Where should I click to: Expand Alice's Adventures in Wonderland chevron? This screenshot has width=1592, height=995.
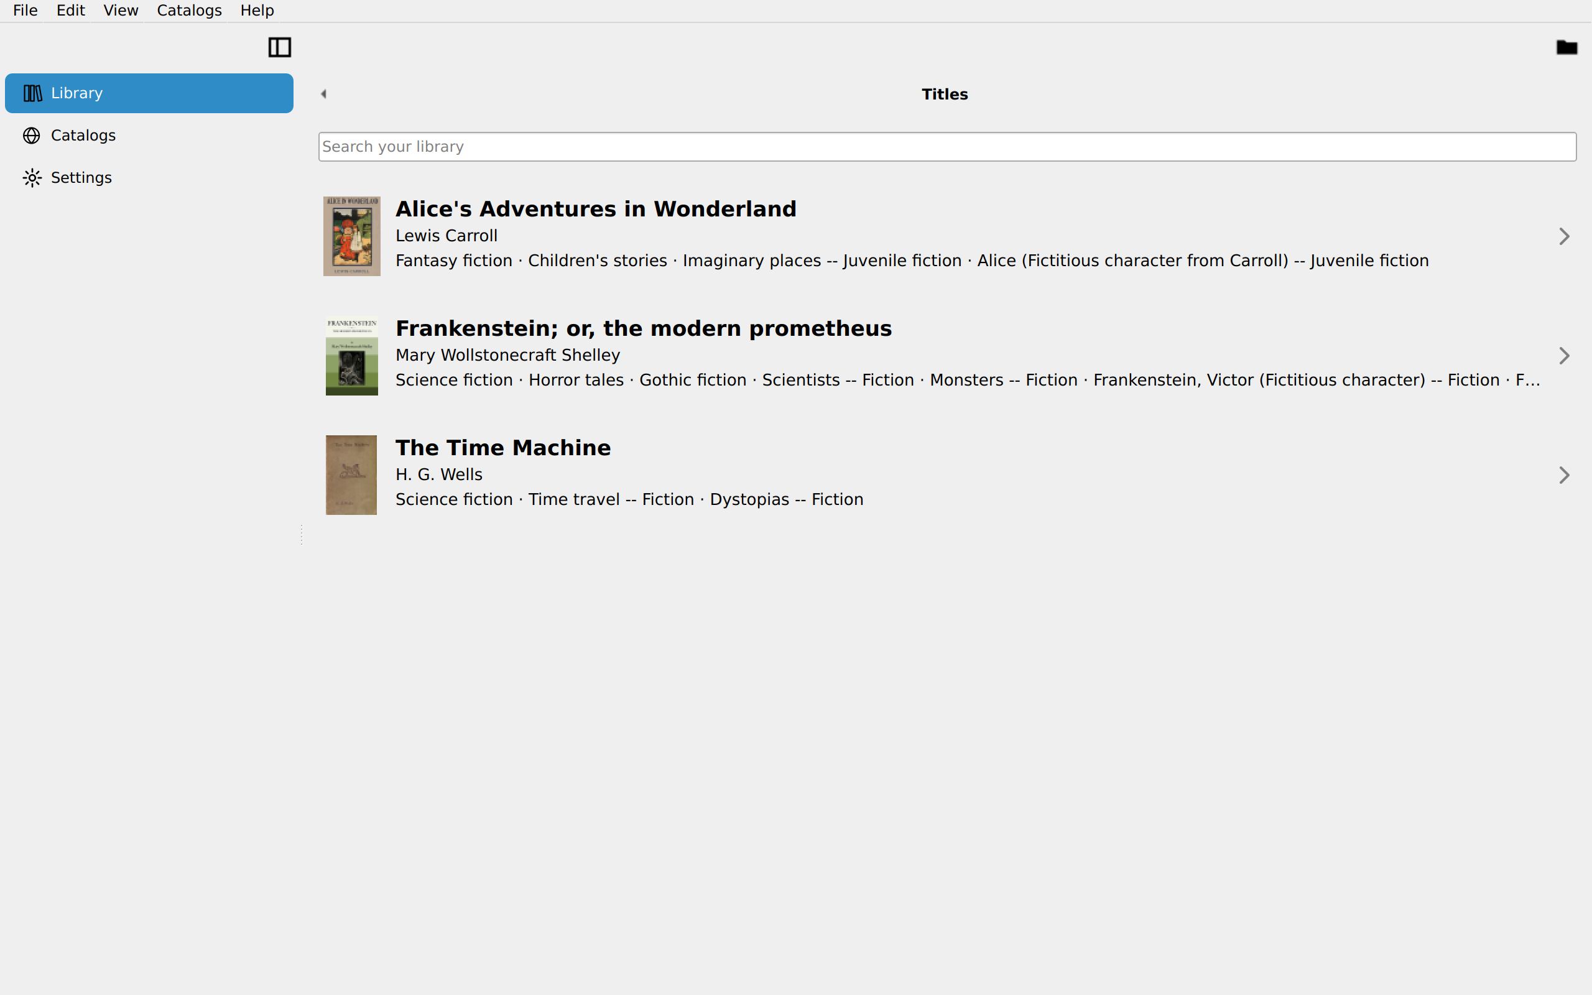pyautogui.click(x=1565, y=236)
